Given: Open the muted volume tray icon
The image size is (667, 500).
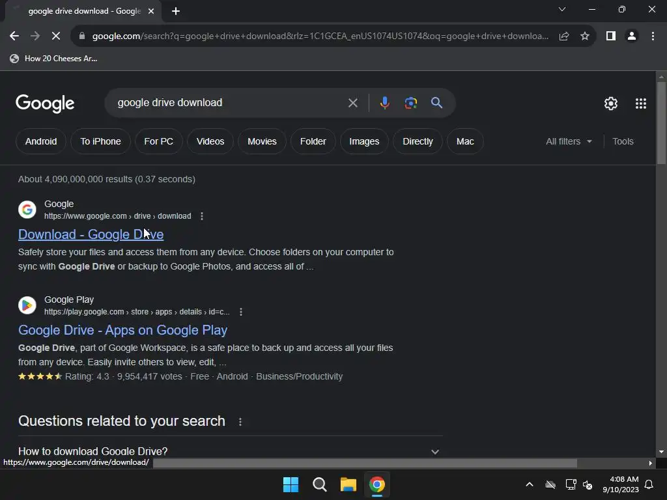Looking at the screenshot, I should tap(588, 484).
